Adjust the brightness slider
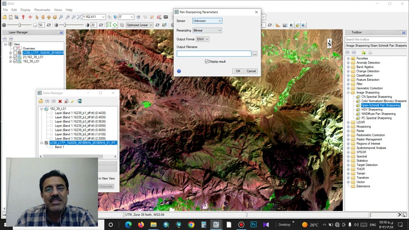Screen dimensions: 409x230 (19, 25)
